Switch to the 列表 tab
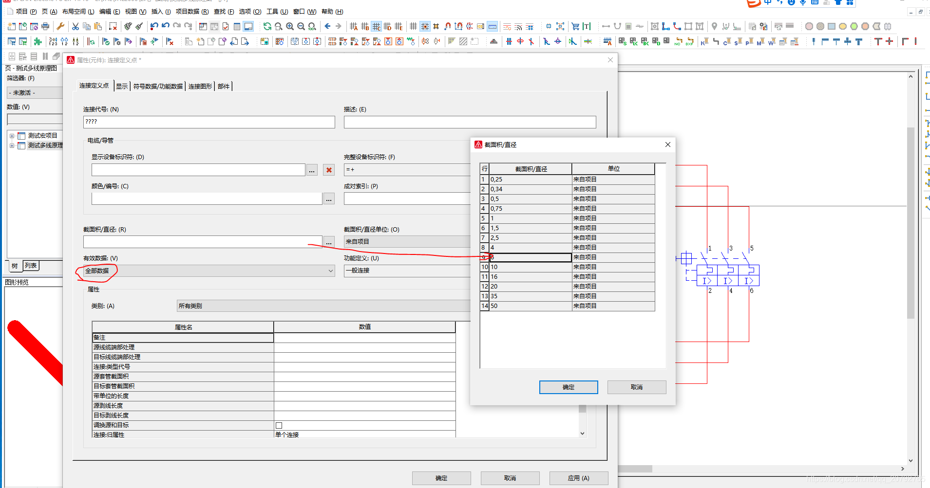This screenshot has width=930, height=488. pos(31,266)
